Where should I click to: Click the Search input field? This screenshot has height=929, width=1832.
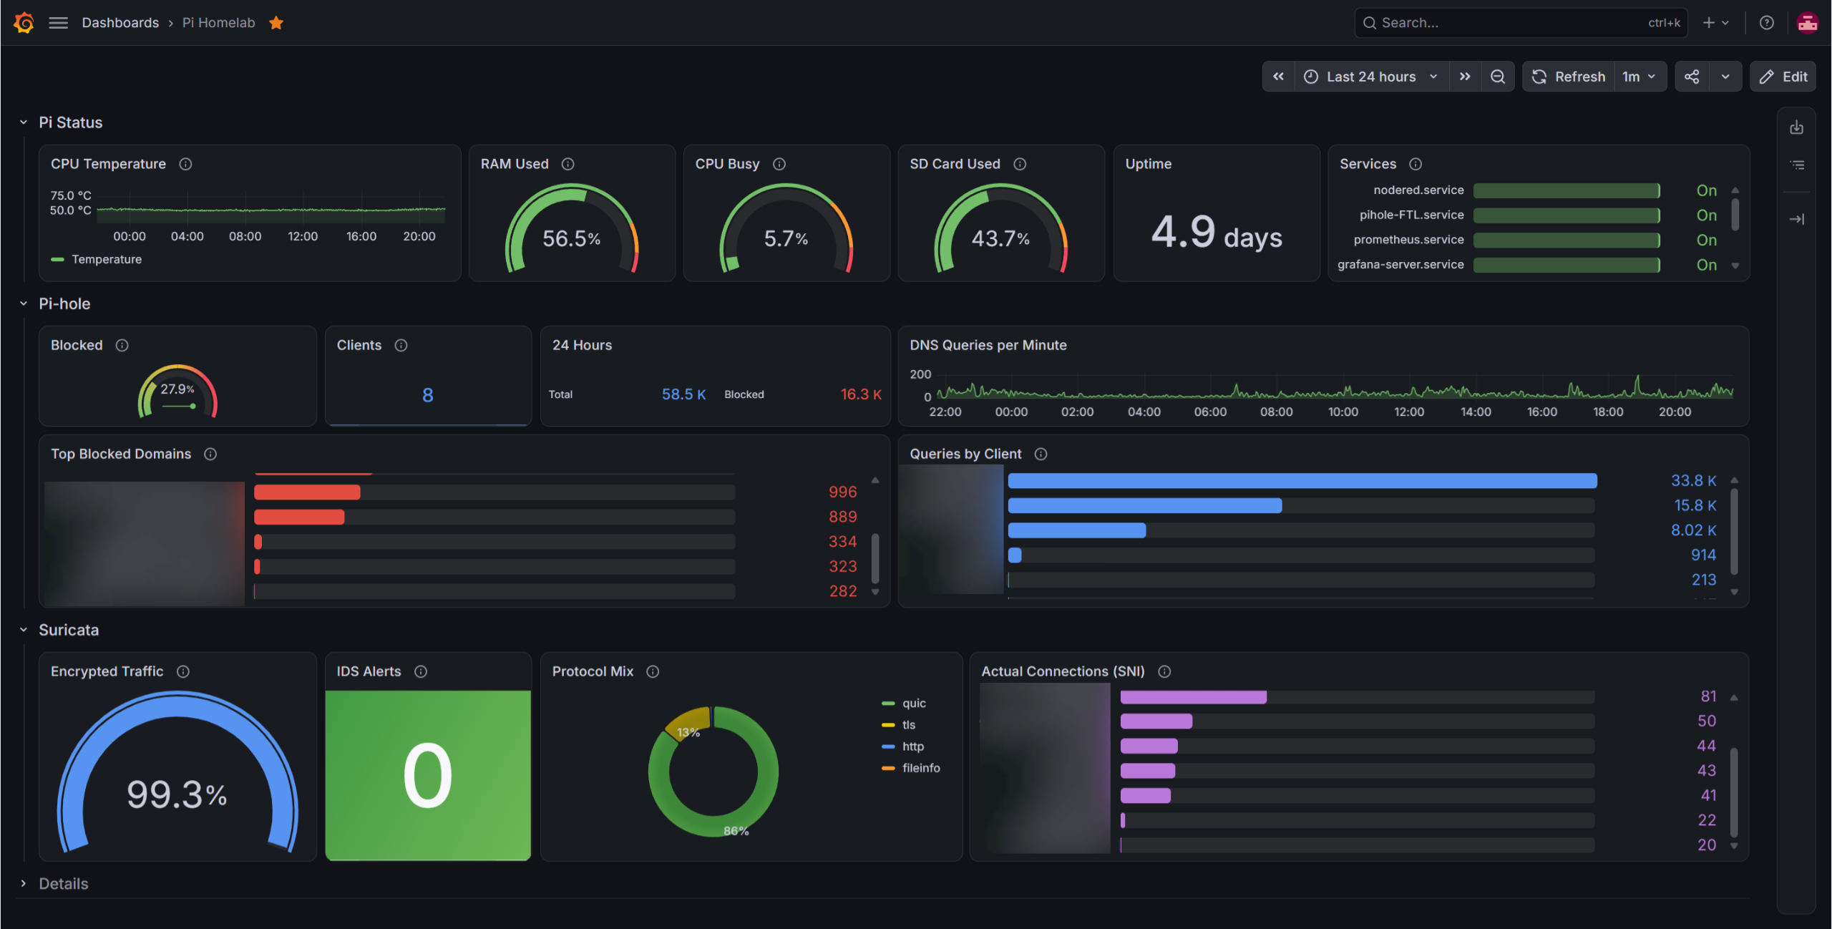1521,23
